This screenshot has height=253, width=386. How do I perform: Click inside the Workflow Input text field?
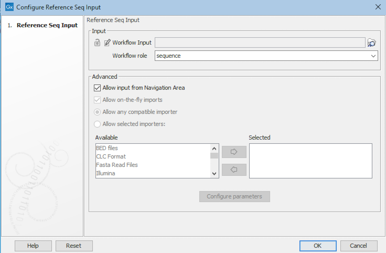tap(260, 43)
